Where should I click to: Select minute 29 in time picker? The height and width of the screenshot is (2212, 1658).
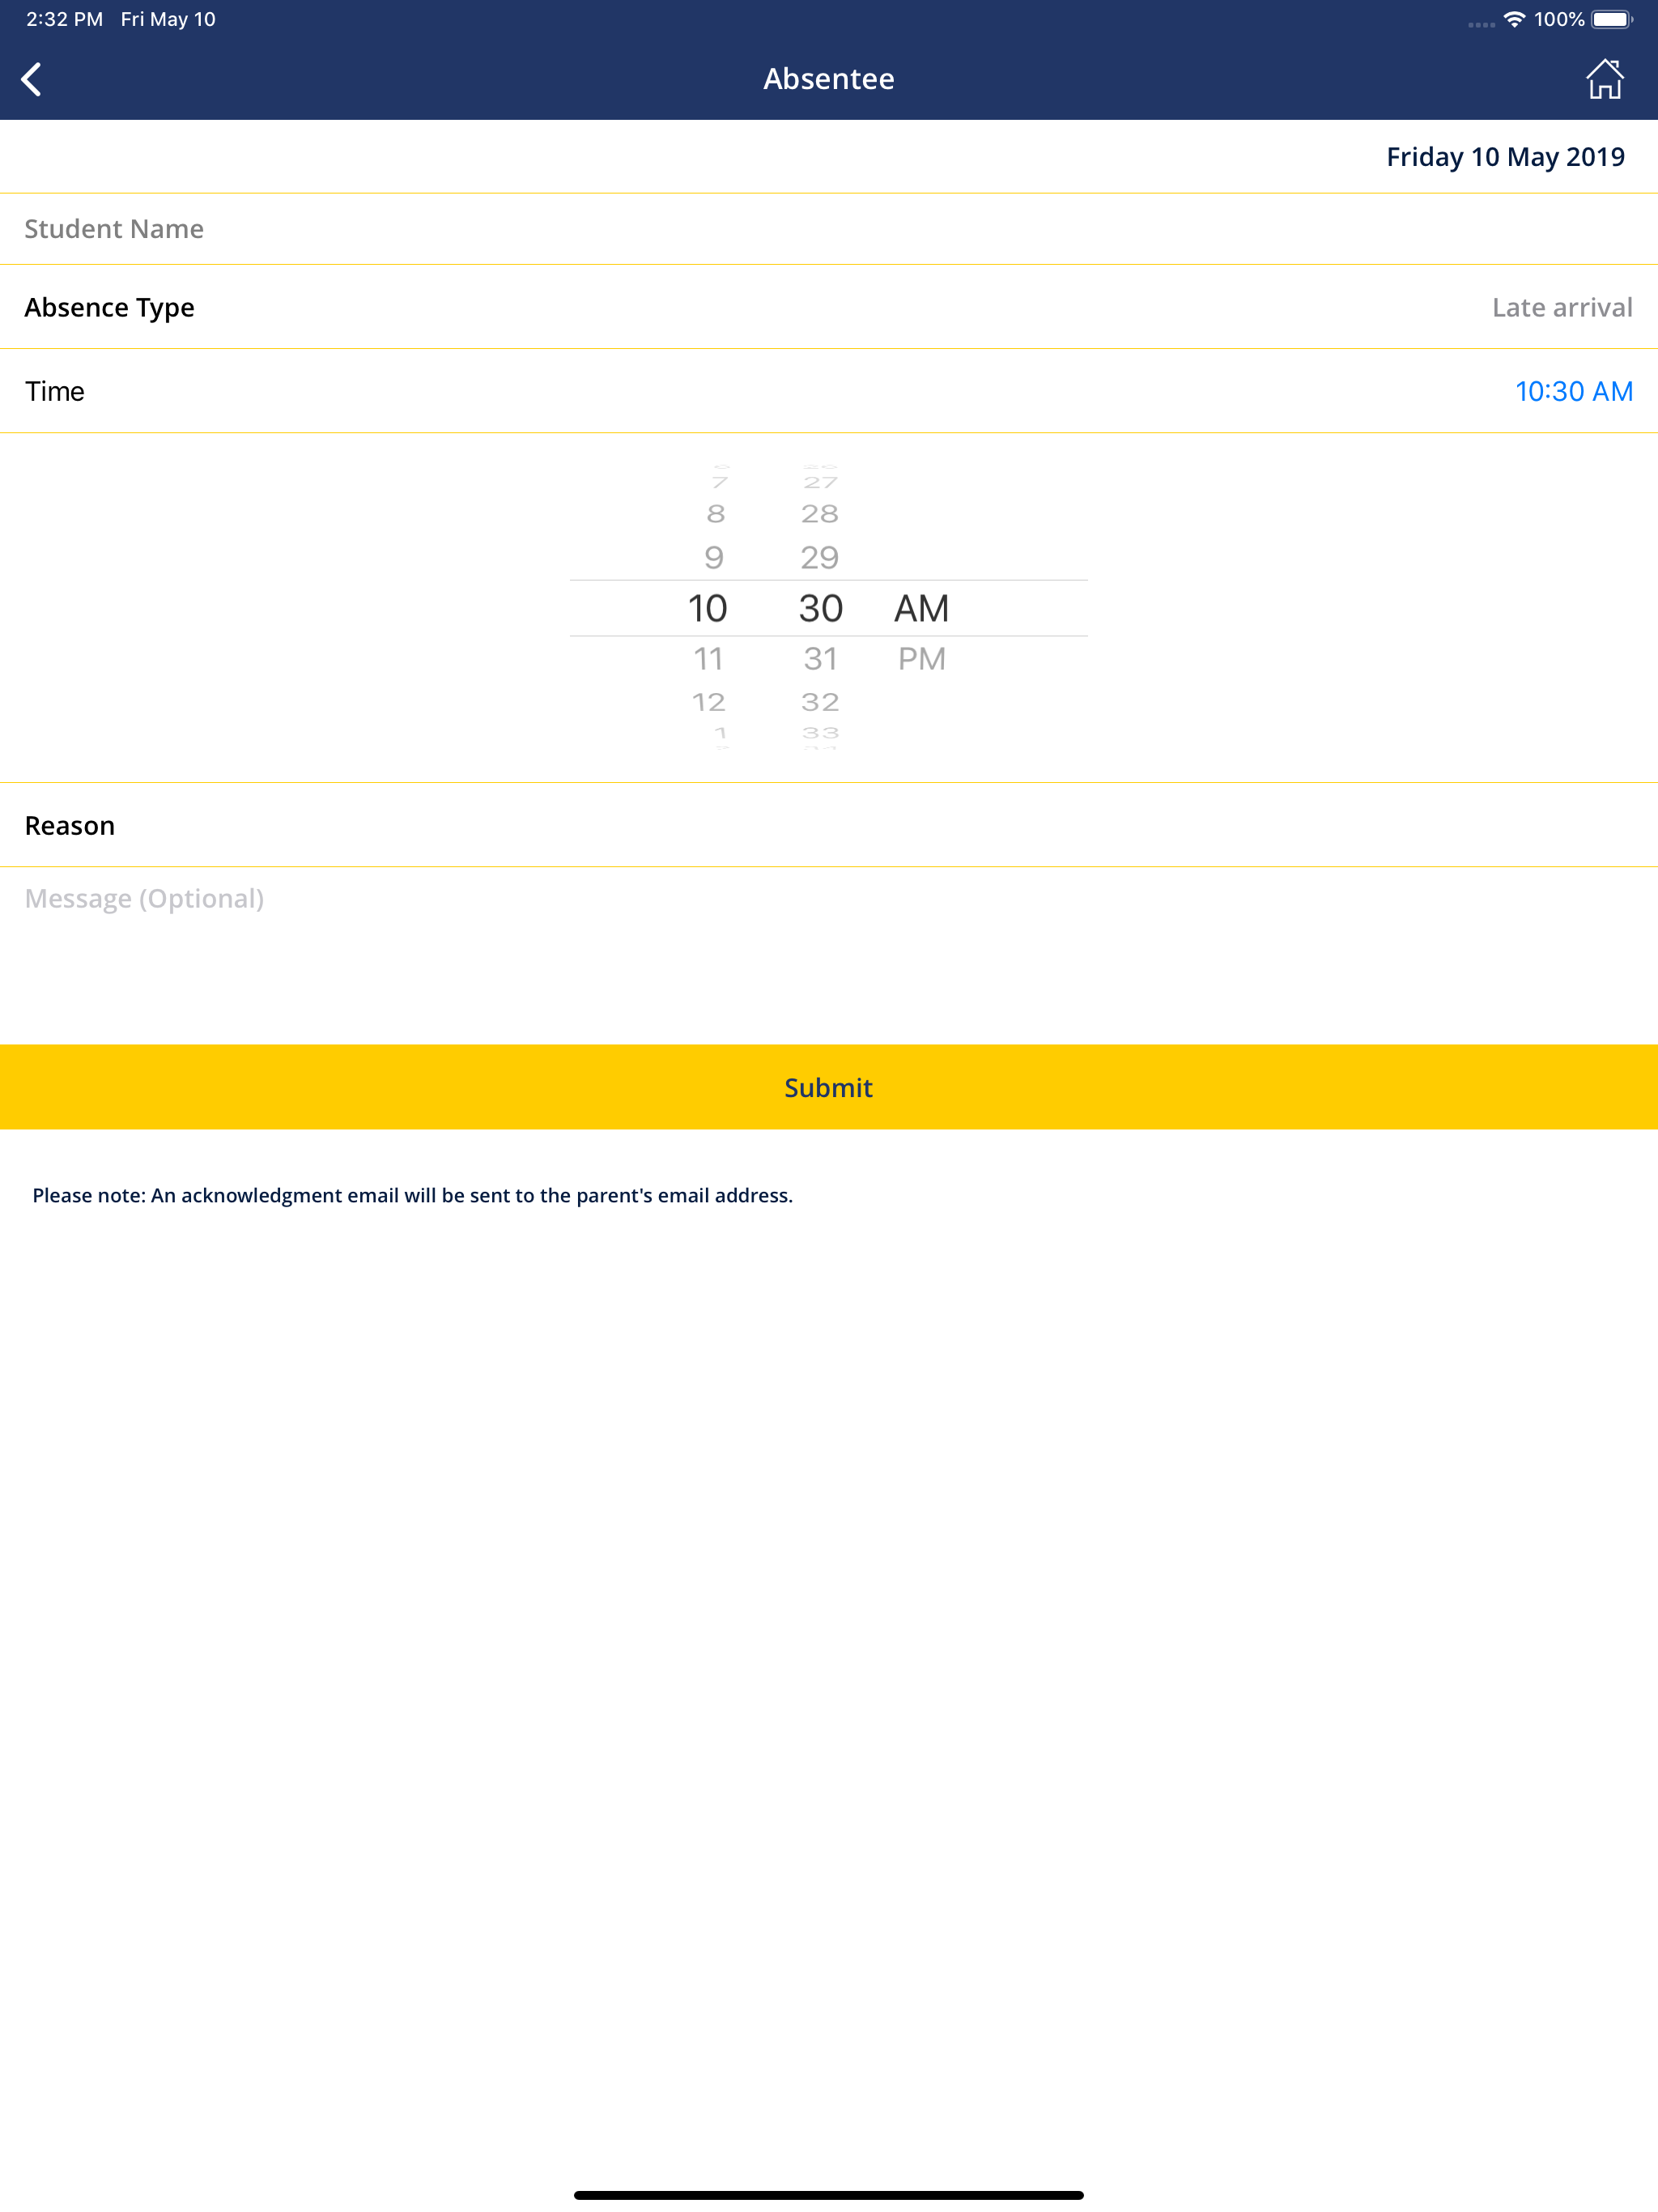tap(819, 557)
